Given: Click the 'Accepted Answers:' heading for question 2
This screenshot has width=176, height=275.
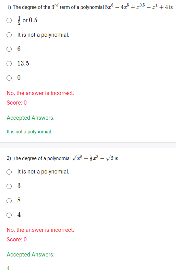Looking at the screenshot, I should pos(31,254).
